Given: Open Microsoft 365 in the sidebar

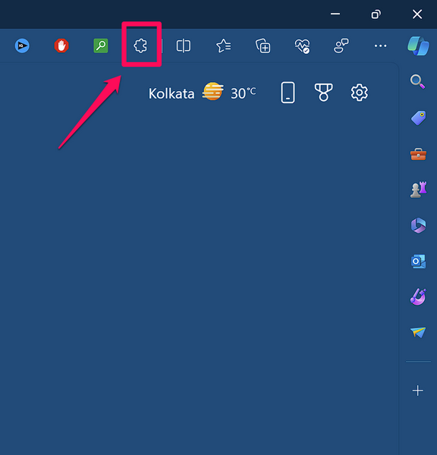Looking at the screenshot, I should (419, 225).
